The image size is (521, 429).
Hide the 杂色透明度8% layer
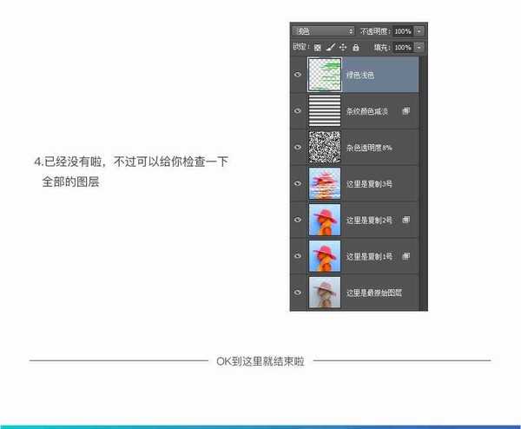pyautogui.click(x=297, y=148)
